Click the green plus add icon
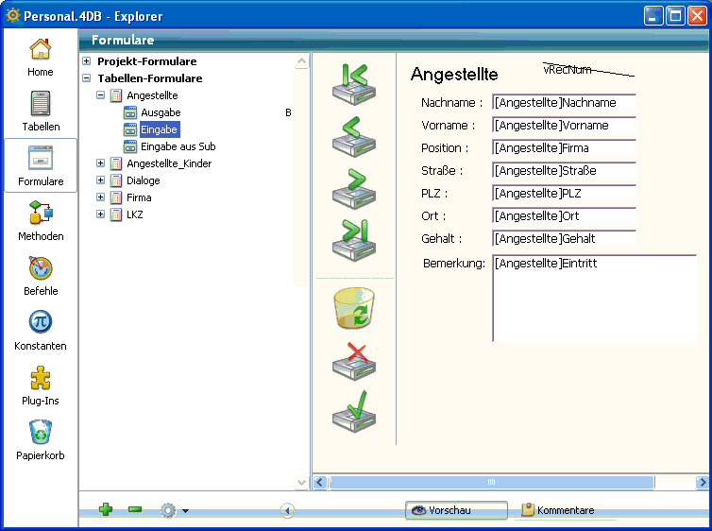 click(106, 510)
